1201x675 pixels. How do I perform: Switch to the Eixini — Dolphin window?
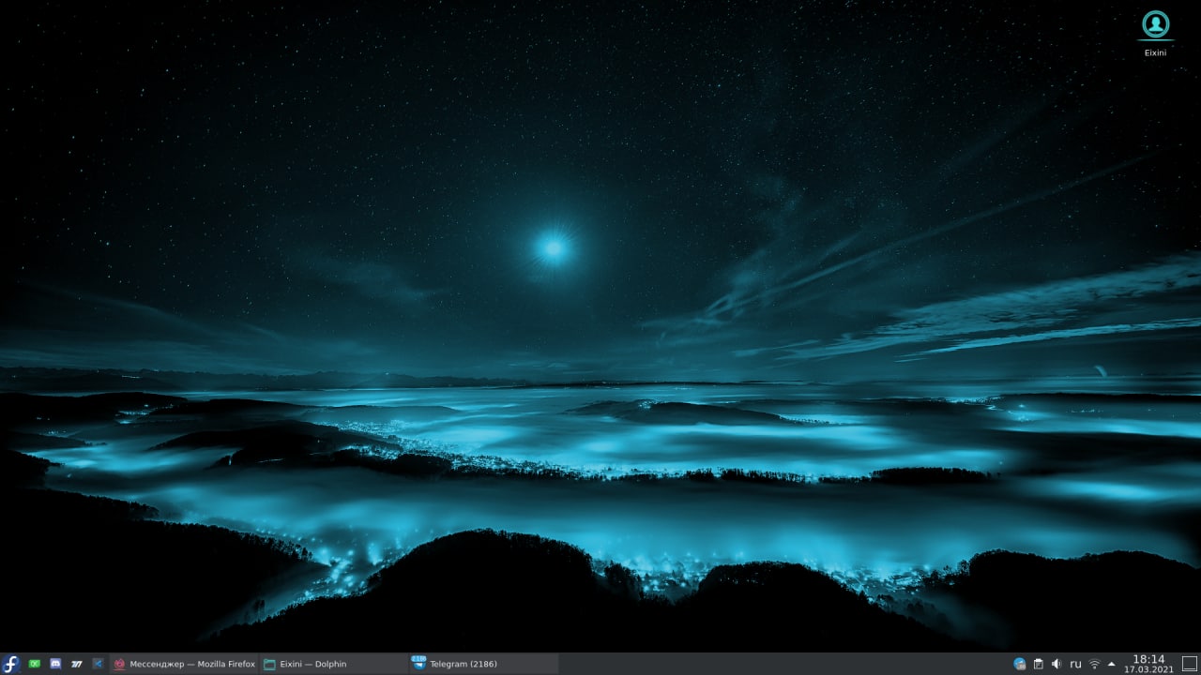click(x=333, y=664)
